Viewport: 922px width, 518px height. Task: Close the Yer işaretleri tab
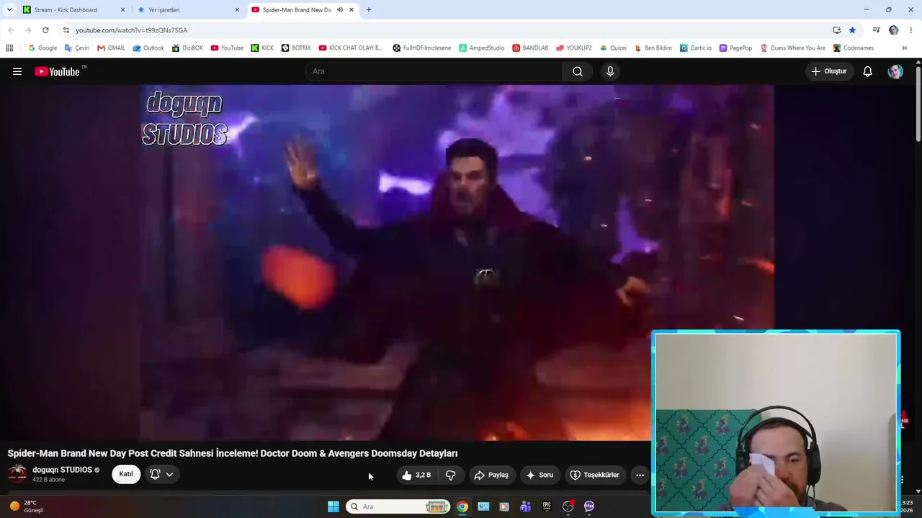coord(237,10)
